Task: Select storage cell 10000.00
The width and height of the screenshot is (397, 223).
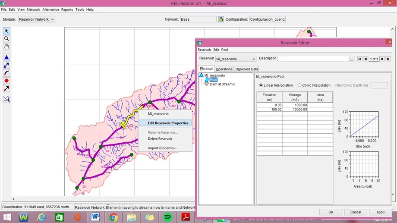Action: pos(295,110)
